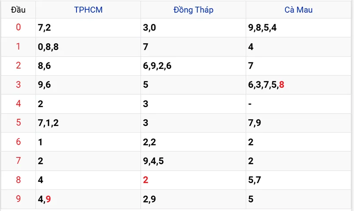354x211 pixels.
Task: Open the Cà Mau column header link
Action: pos(298,10)
